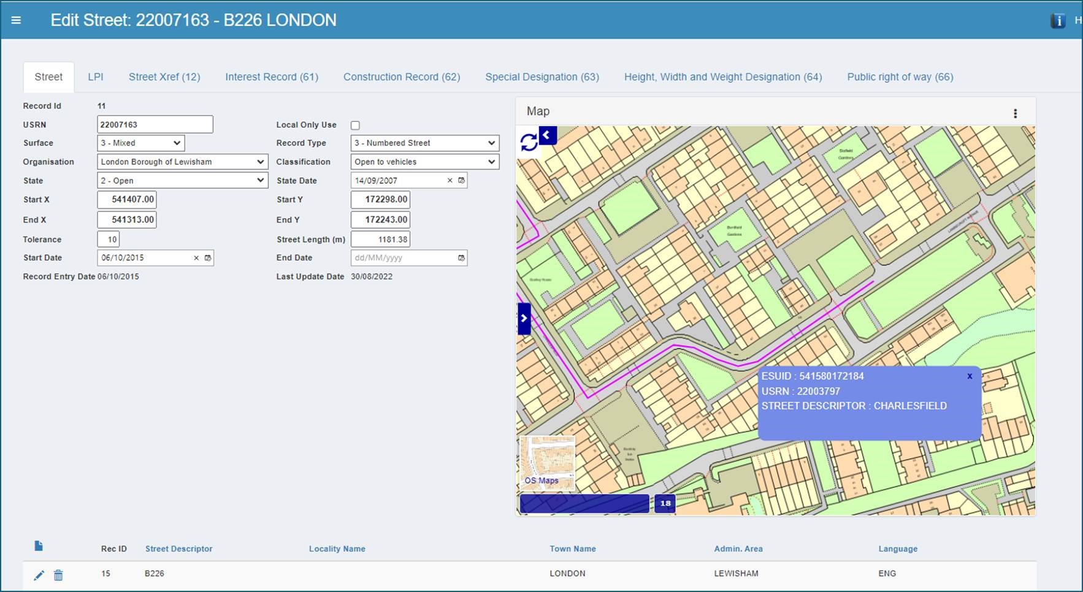1083x592 pixels.
Task: Click in the Street Length field
Action: [x=380, y=240]
